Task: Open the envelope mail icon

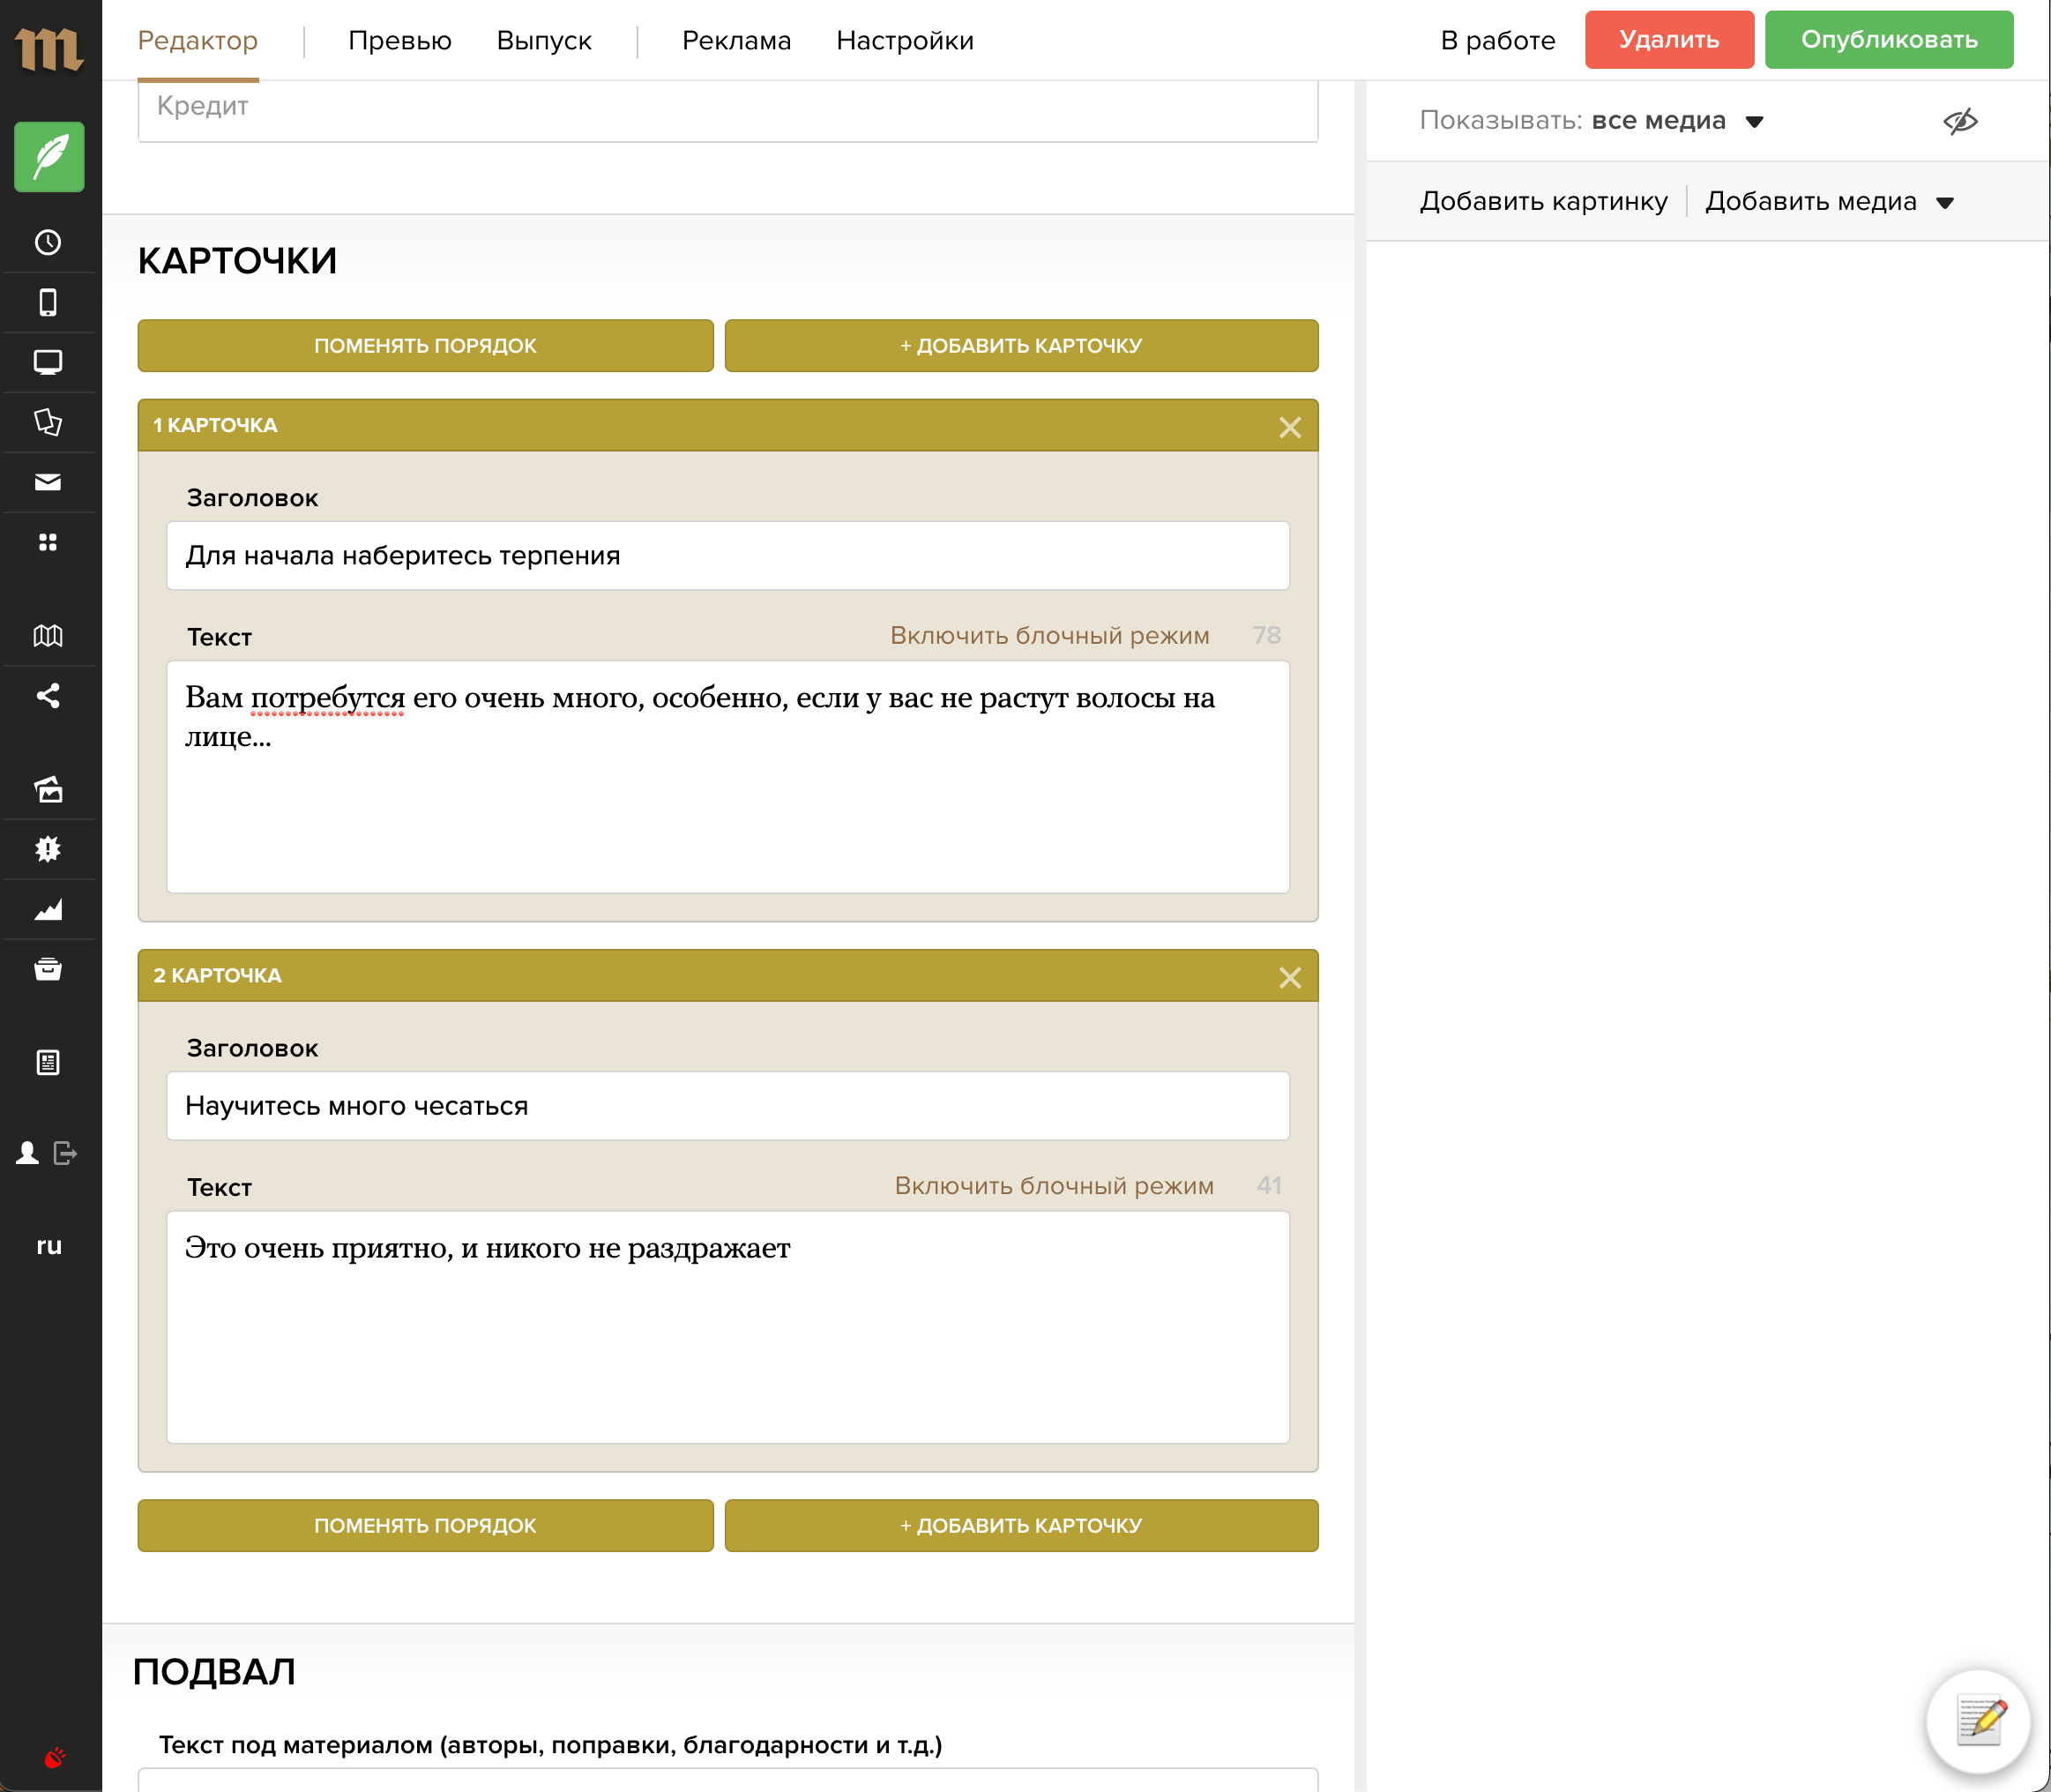Action: (48, 482)
